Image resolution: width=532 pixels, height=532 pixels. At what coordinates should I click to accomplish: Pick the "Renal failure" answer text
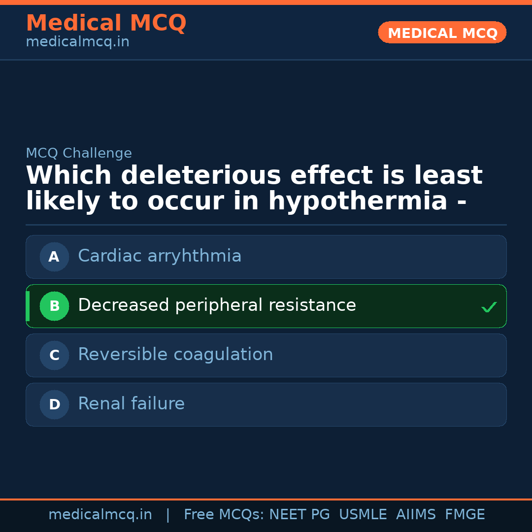(x=131, y=404)
